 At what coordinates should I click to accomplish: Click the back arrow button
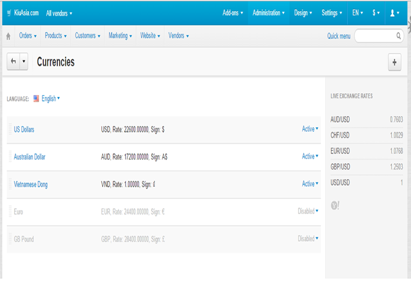click(x=14, y=62)
